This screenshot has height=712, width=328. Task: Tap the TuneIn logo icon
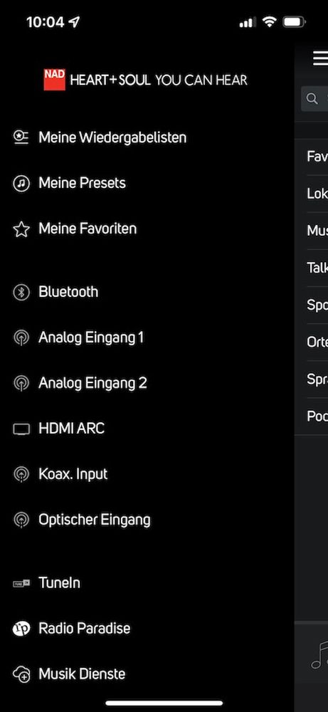[x=21, y=583]
